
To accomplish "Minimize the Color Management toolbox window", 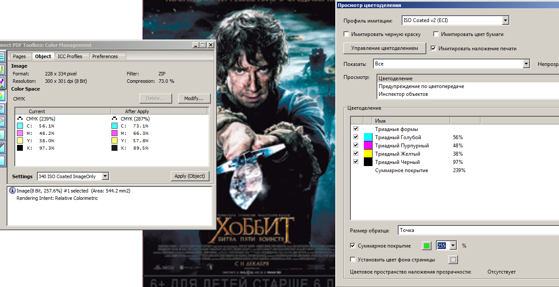I will pos(196,45).
